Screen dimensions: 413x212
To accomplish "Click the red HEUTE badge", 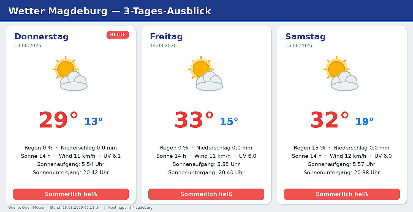I will (x=118, y=35).
